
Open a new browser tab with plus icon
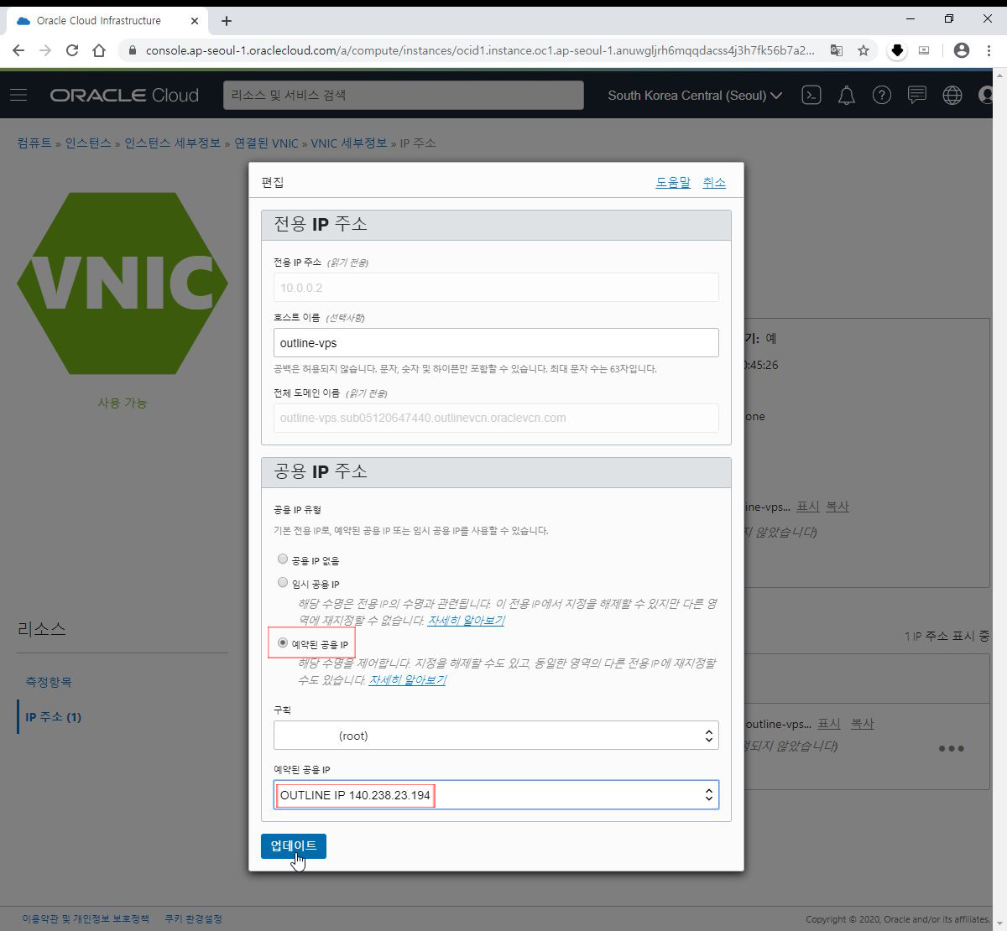(227, 20)
